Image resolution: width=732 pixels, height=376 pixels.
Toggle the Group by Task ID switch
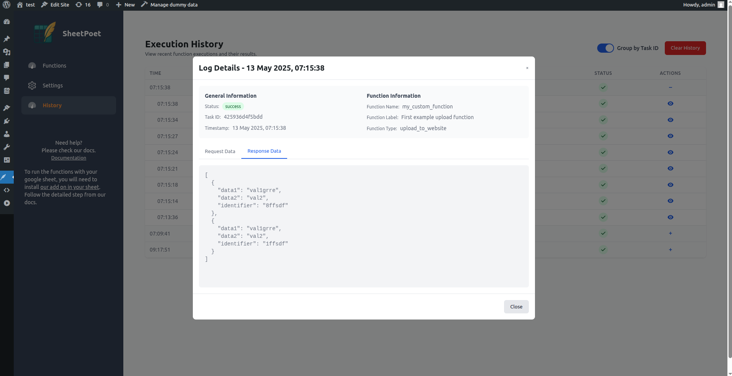(605, 48)
